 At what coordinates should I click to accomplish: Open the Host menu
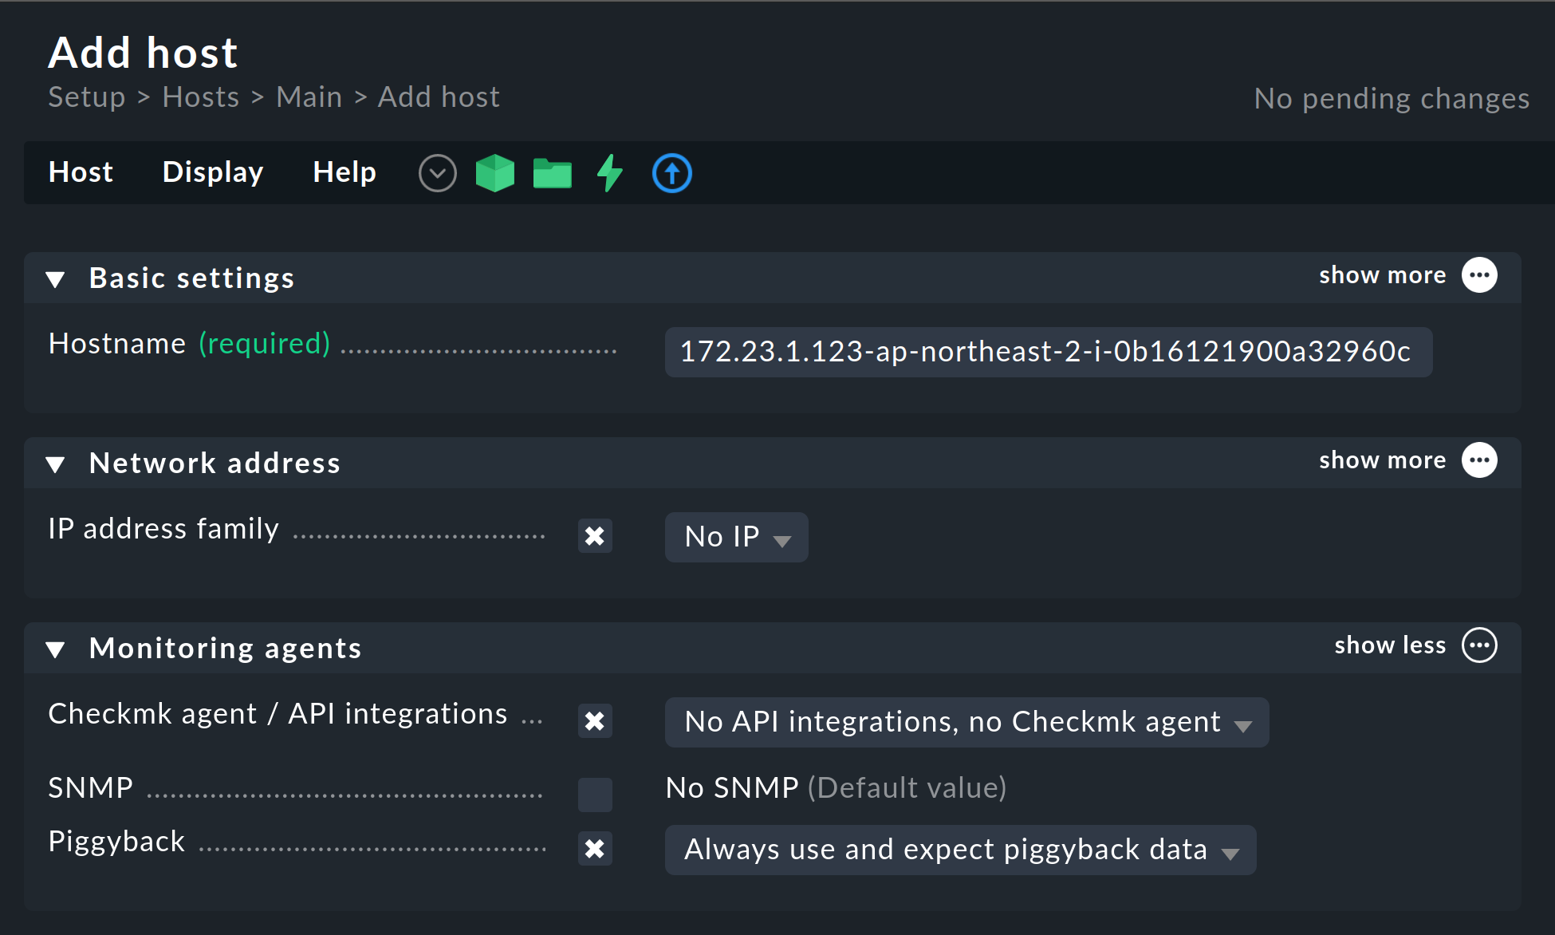click(81, 172)
